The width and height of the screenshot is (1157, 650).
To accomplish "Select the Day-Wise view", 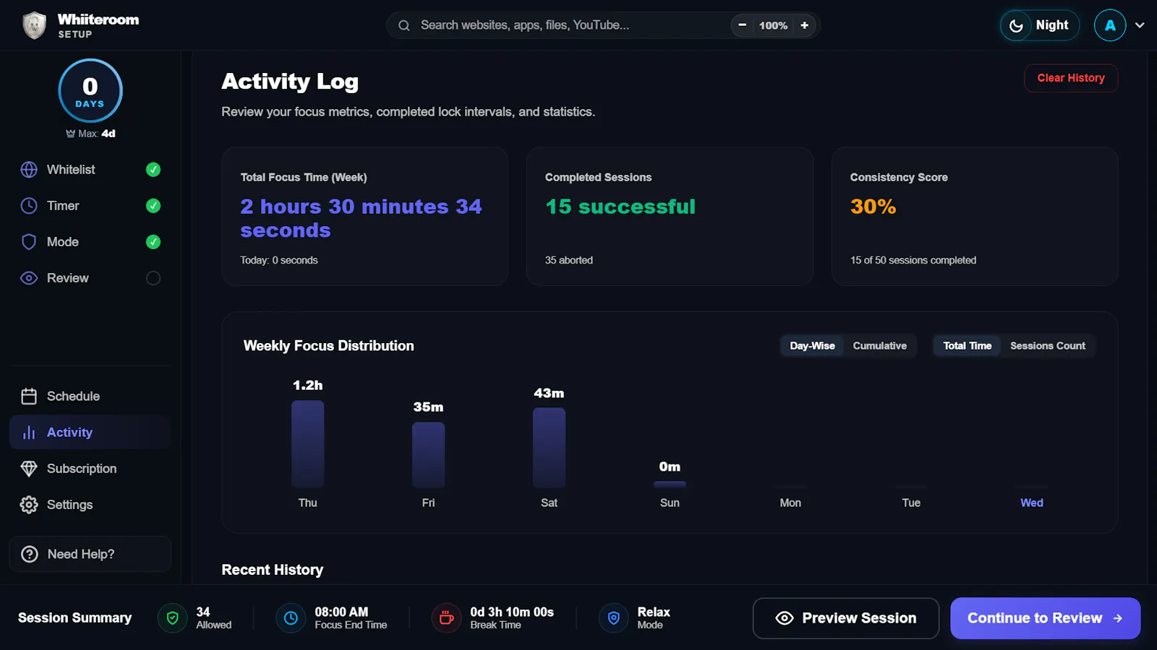I will (x=812, y=346).
